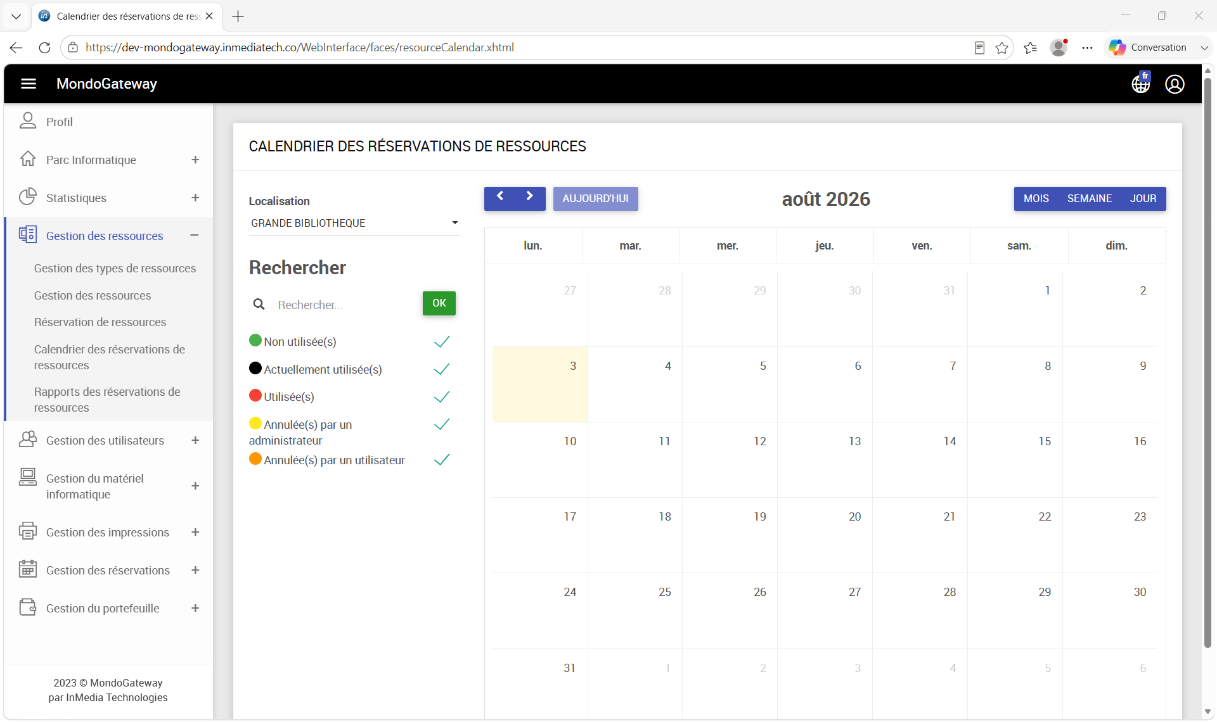Collapse Gestion des ressources minus sign

click(x=195, y=236)
